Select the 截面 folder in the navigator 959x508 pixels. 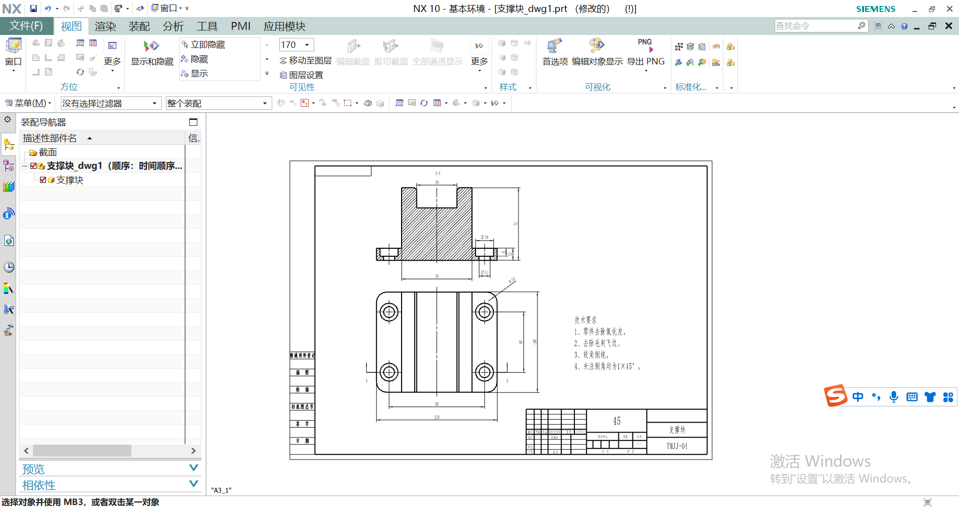pyautogui.click(x=43, y=152)
